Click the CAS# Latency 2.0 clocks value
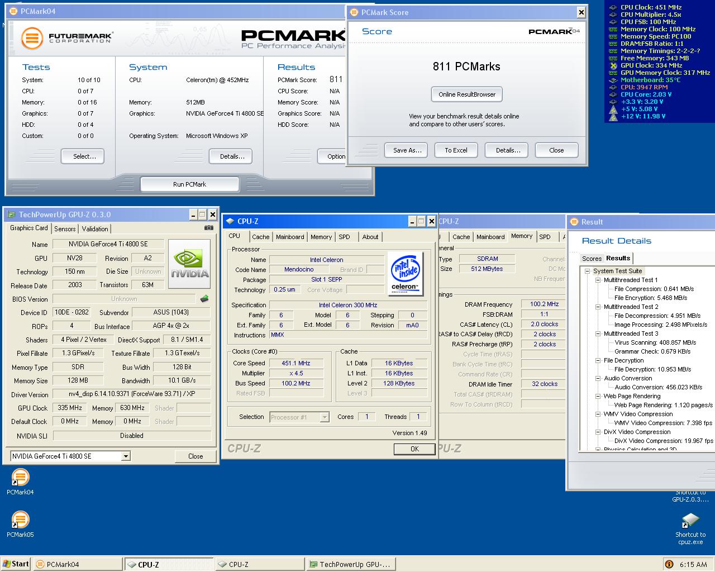The height and width of the screenshot is (572, 715). (x=544, y=324)
